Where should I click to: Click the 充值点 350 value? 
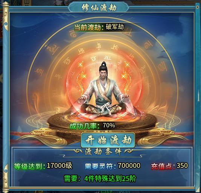pyautogui.click(x=169, y=166)
